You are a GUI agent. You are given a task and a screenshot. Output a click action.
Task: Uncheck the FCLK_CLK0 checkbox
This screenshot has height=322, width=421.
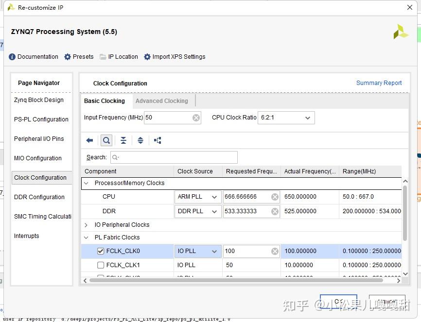point(101,251)
